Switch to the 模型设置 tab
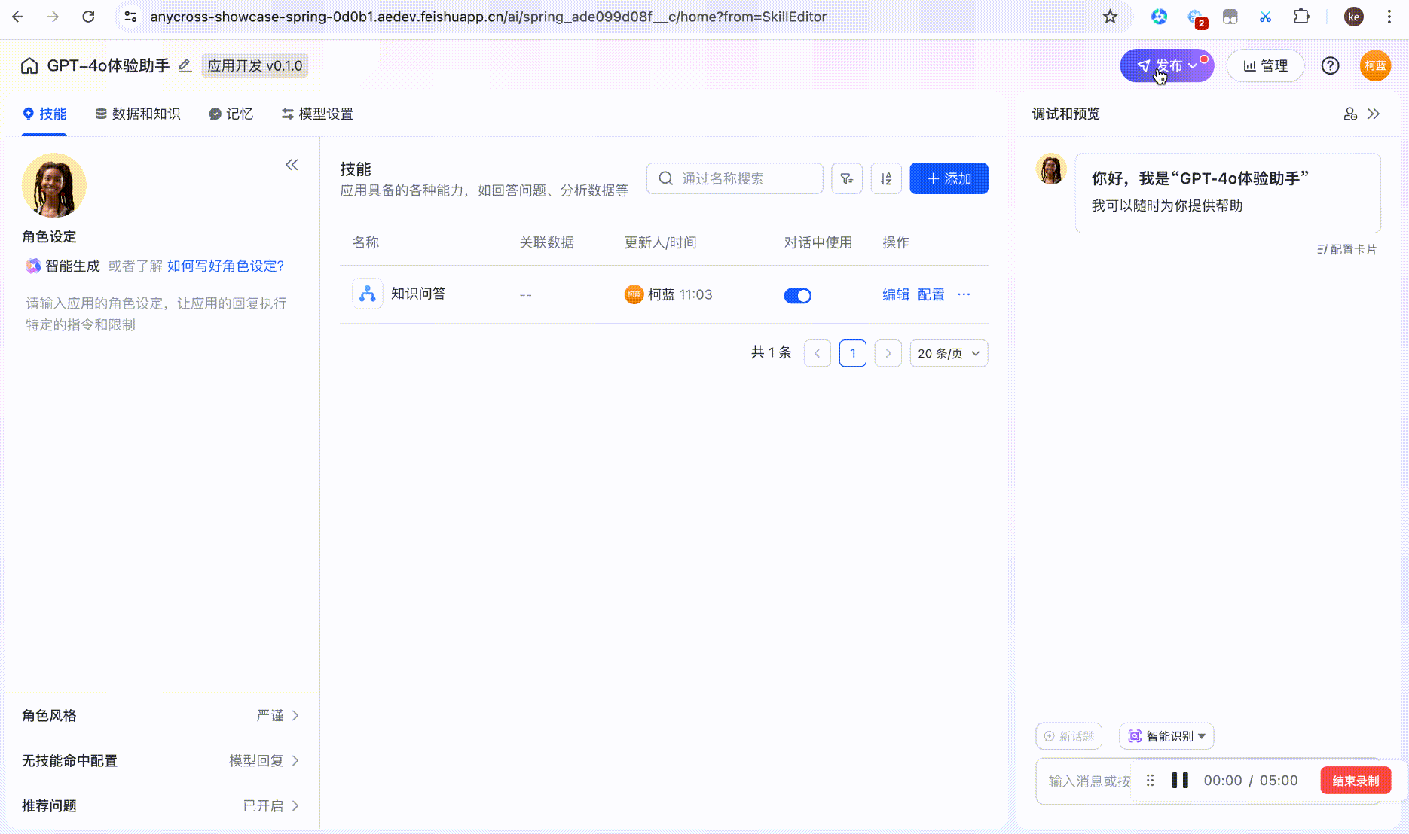1409x834 pixels. coord(317,114)
